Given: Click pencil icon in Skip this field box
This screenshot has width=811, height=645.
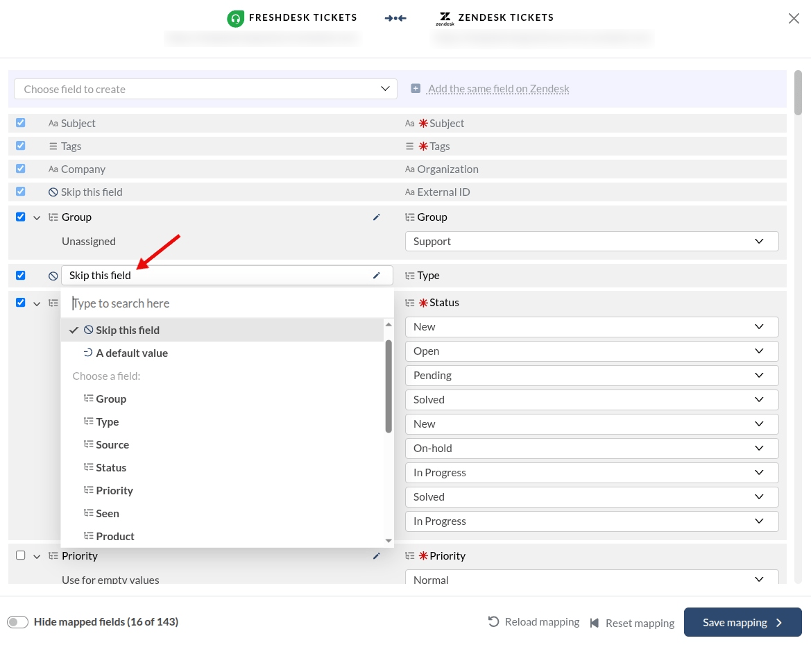Looking at the screenshot, I should coord(377,276).
